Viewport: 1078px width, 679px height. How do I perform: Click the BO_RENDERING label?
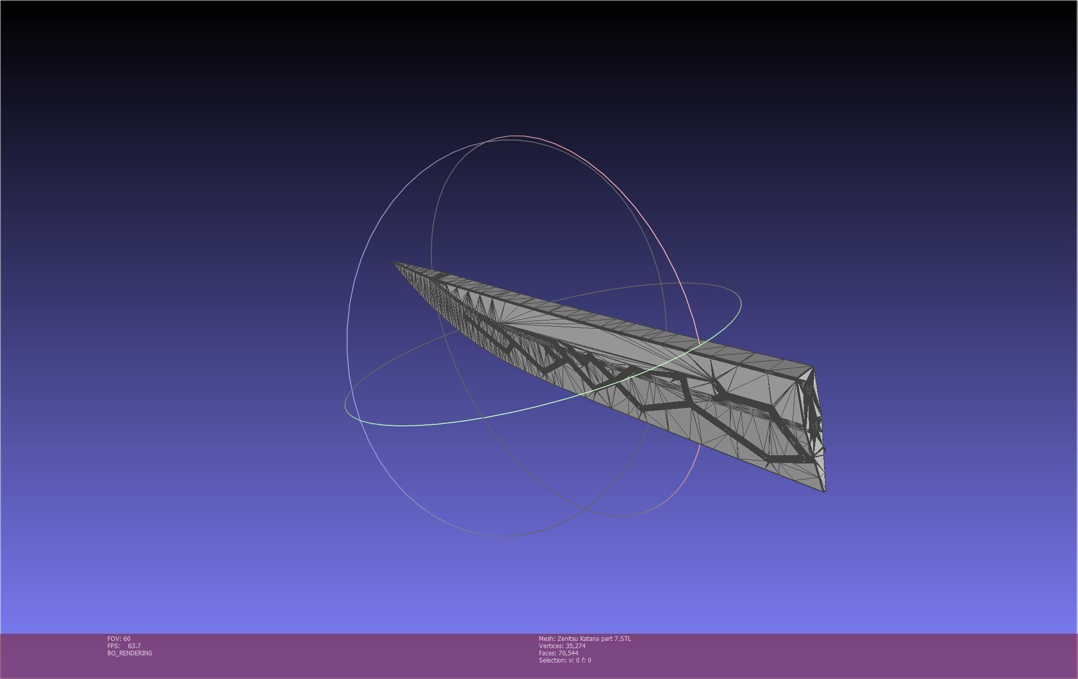tap(130, 653)
